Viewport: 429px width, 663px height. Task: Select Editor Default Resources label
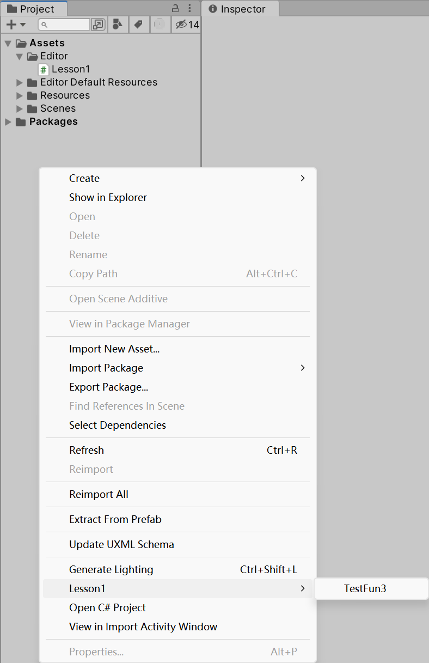99,82
